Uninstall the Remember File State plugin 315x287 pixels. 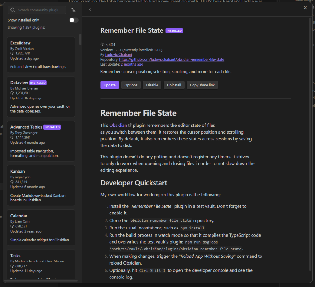(x=174, y=85)
